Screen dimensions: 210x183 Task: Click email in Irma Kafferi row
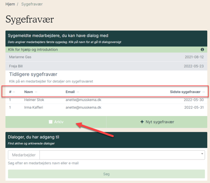[83, 107]
